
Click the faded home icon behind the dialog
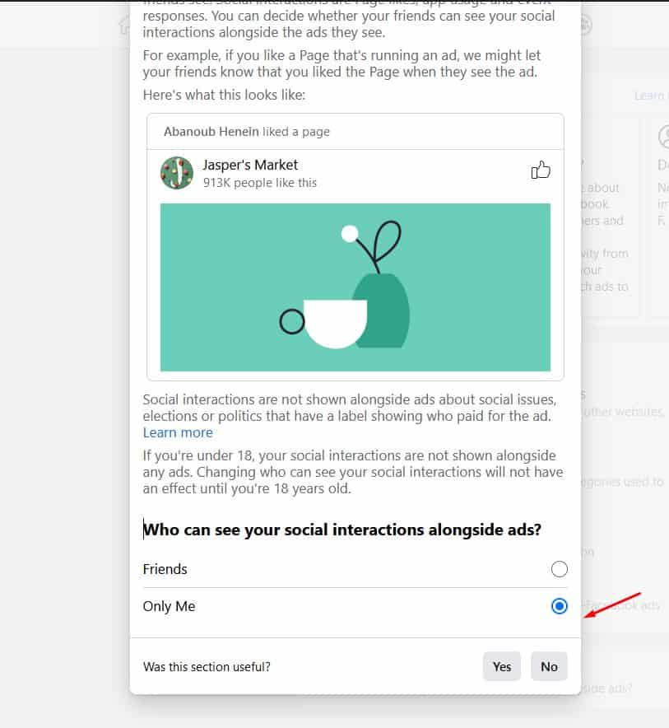124,26
